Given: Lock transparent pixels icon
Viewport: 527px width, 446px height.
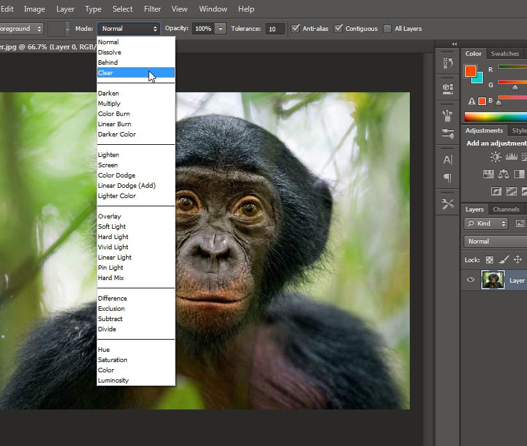Looking at the screenshot, I should pyautogui.click(x=489, y=260).
